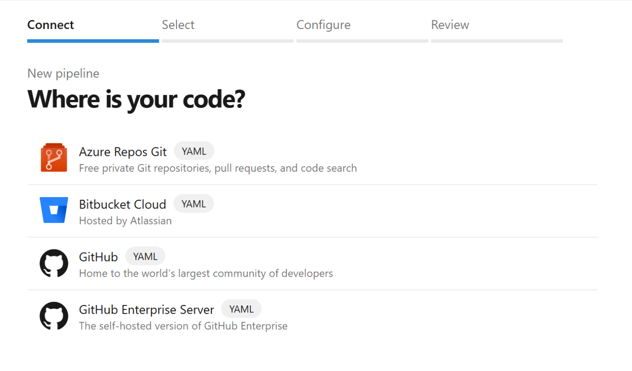Go to the Review step tab

coord(497,30)
